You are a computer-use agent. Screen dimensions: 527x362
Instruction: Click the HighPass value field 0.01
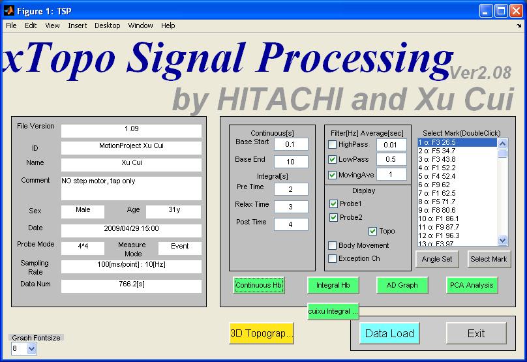(391, 145)
